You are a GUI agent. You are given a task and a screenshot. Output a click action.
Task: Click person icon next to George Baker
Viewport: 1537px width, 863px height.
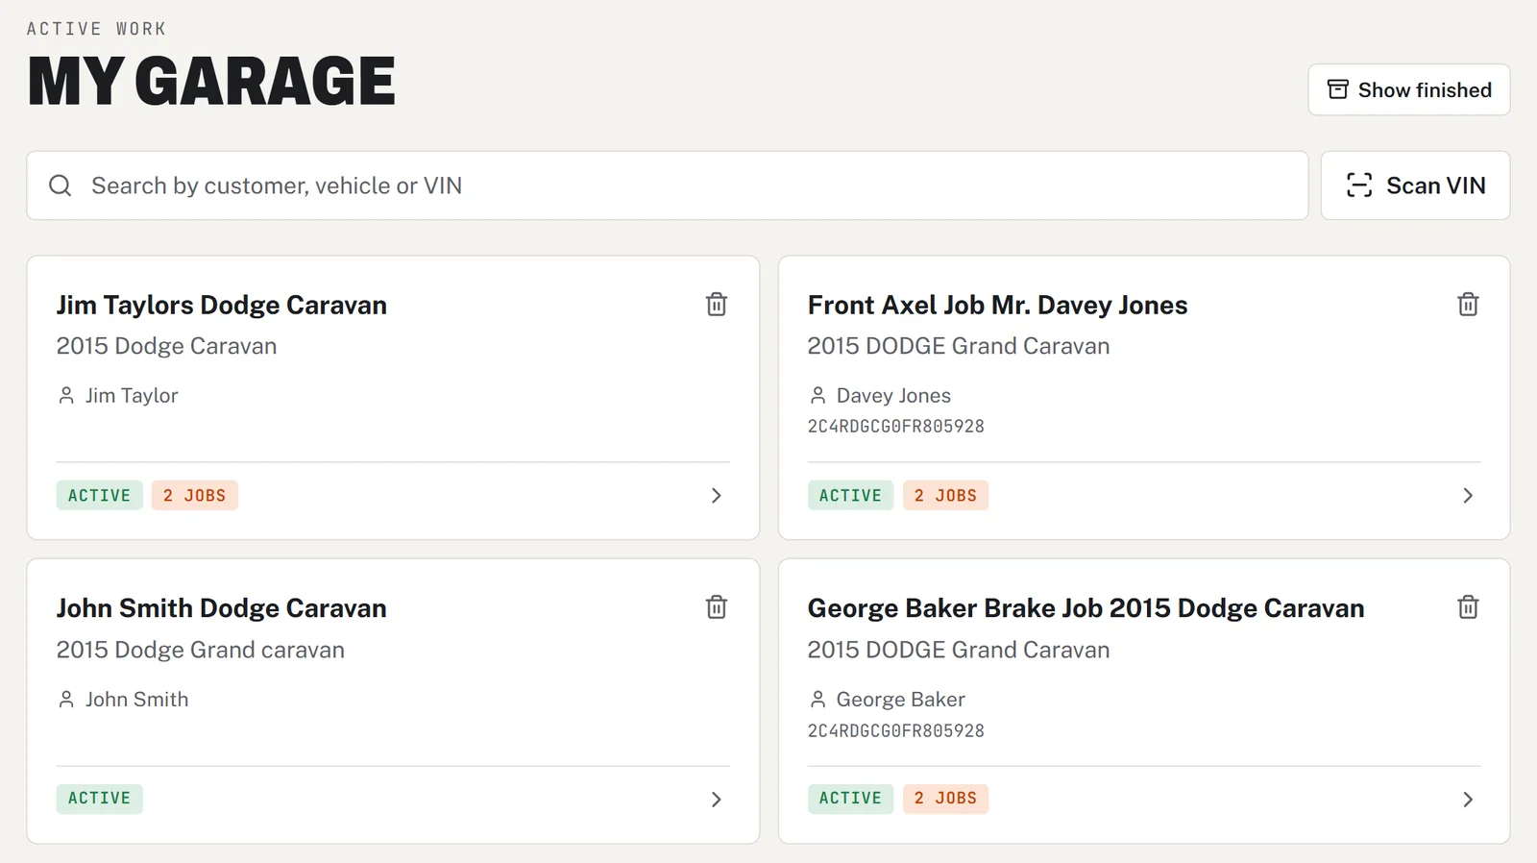pyautogui.click(x=817, y=700)
